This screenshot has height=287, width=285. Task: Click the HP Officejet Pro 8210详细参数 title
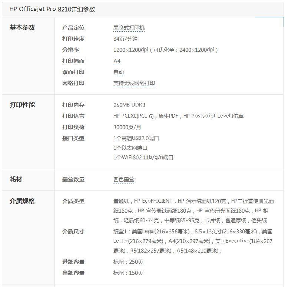point(52,9)
